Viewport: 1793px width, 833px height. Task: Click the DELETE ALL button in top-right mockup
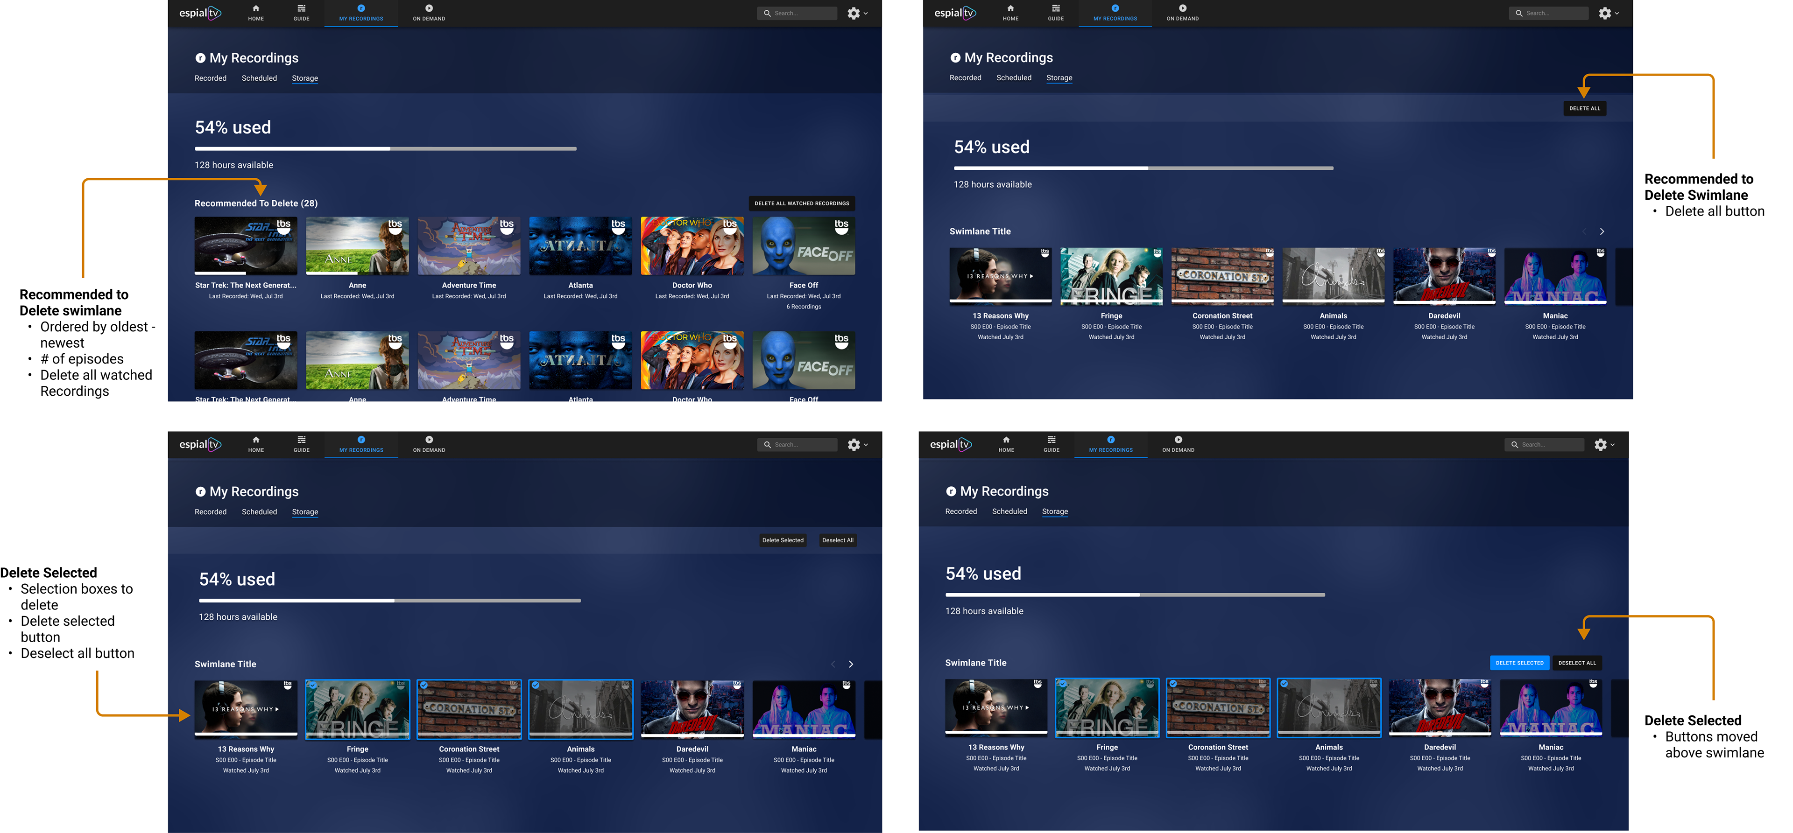pos(1584,109)
